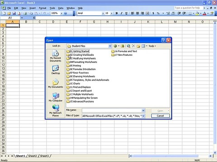Toggle Align Right in formatting toolbar
Screen dimensions: 217x162
(142, 13)
